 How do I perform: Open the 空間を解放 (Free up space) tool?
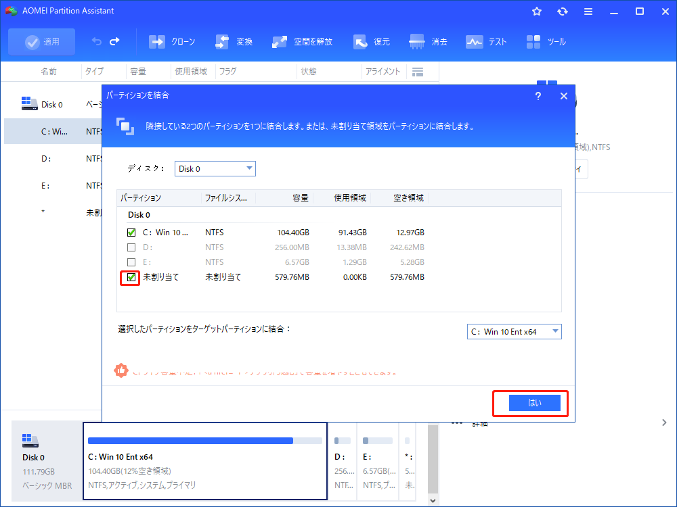pos(302,42)
